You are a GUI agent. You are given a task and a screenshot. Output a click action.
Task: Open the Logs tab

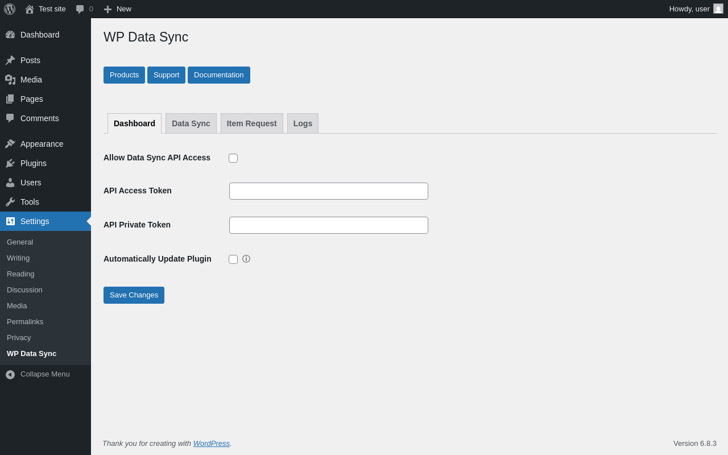pyautogui.click(x=303, y=123)
